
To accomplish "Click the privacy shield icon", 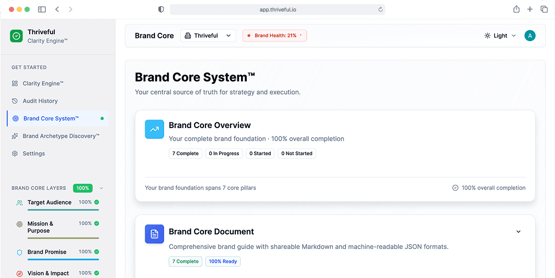I will 161,9.
